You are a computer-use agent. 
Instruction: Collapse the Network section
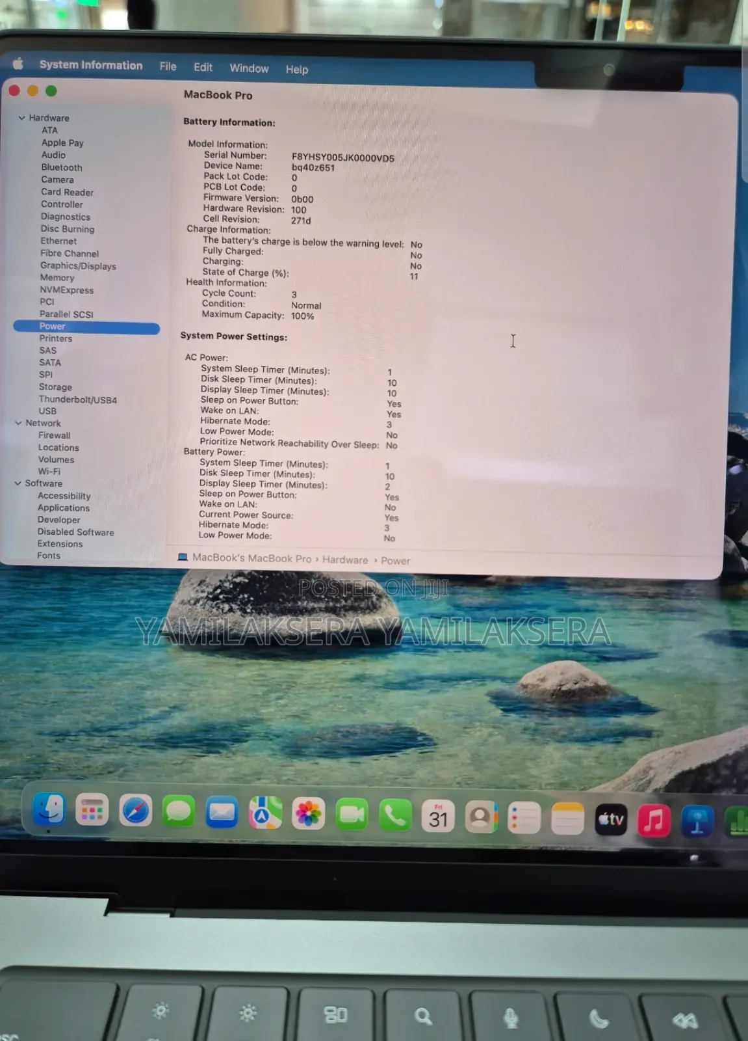(18, 423)
